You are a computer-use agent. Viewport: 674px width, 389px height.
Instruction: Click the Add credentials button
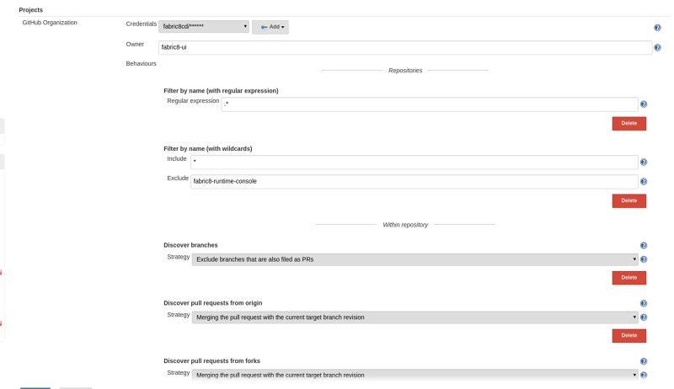(270, 27)
